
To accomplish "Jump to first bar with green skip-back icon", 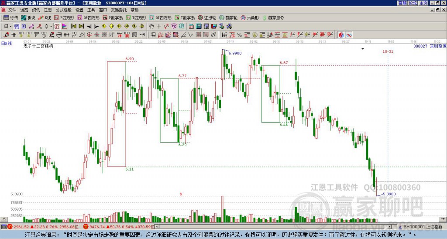I will (x=74, y=26).
